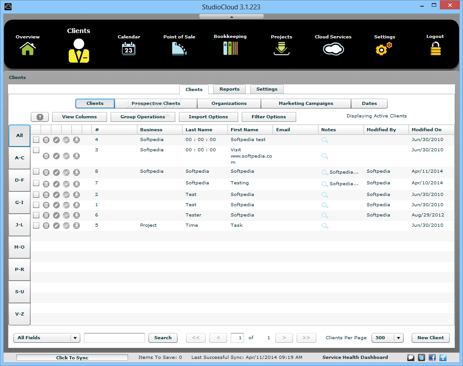Go to next page with > button
The height and width of the screenshot is (366, 463).
pos(284,337)
